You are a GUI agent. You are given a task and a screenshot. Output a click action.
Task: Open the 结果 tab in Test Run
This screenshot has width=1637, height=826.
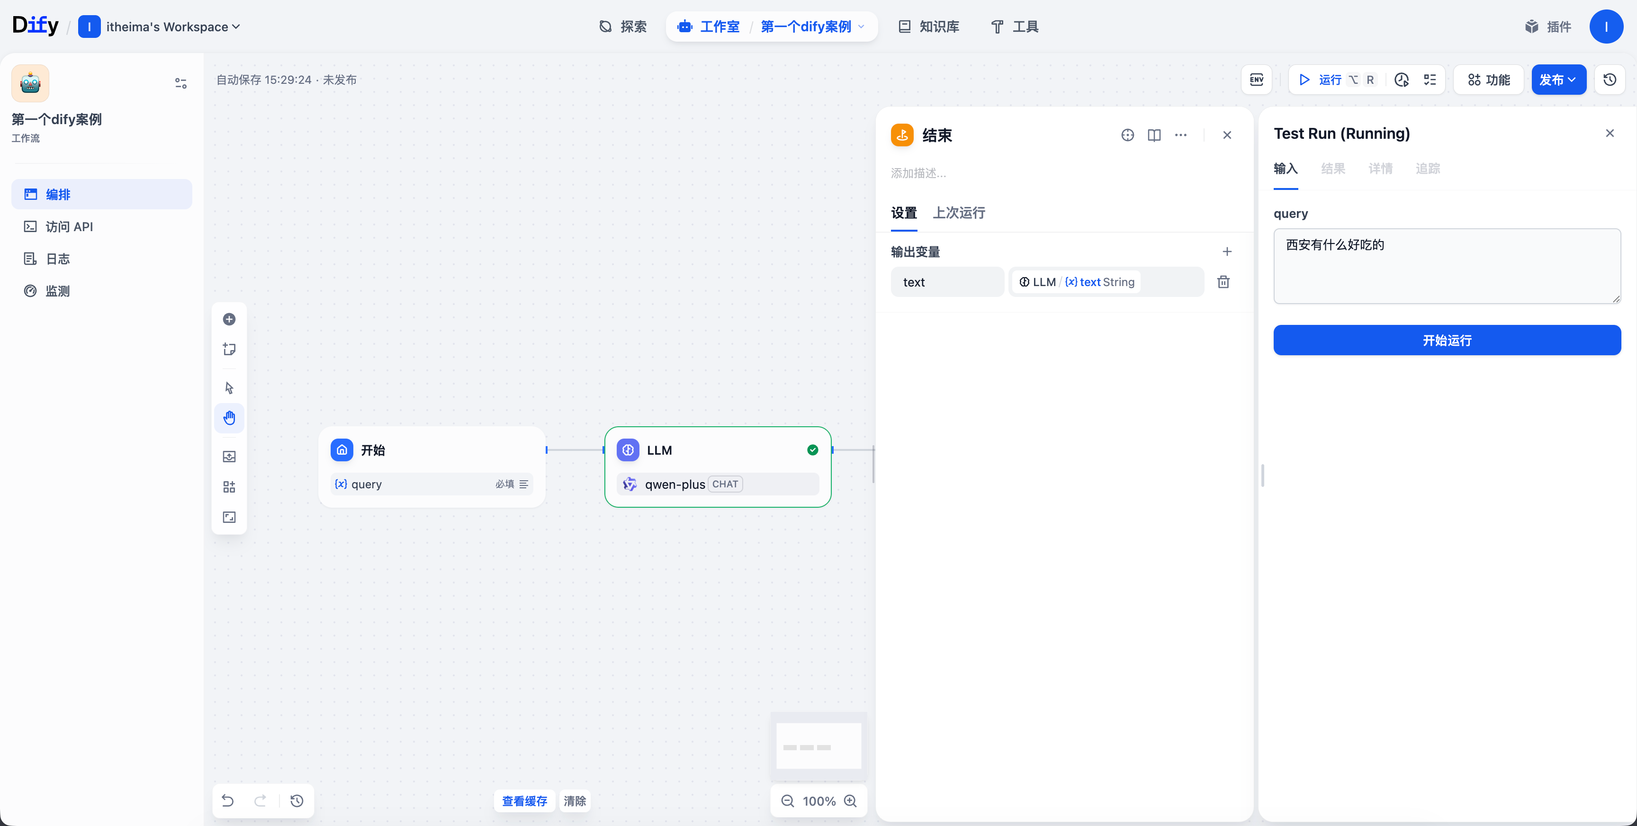pos(1332,169)
